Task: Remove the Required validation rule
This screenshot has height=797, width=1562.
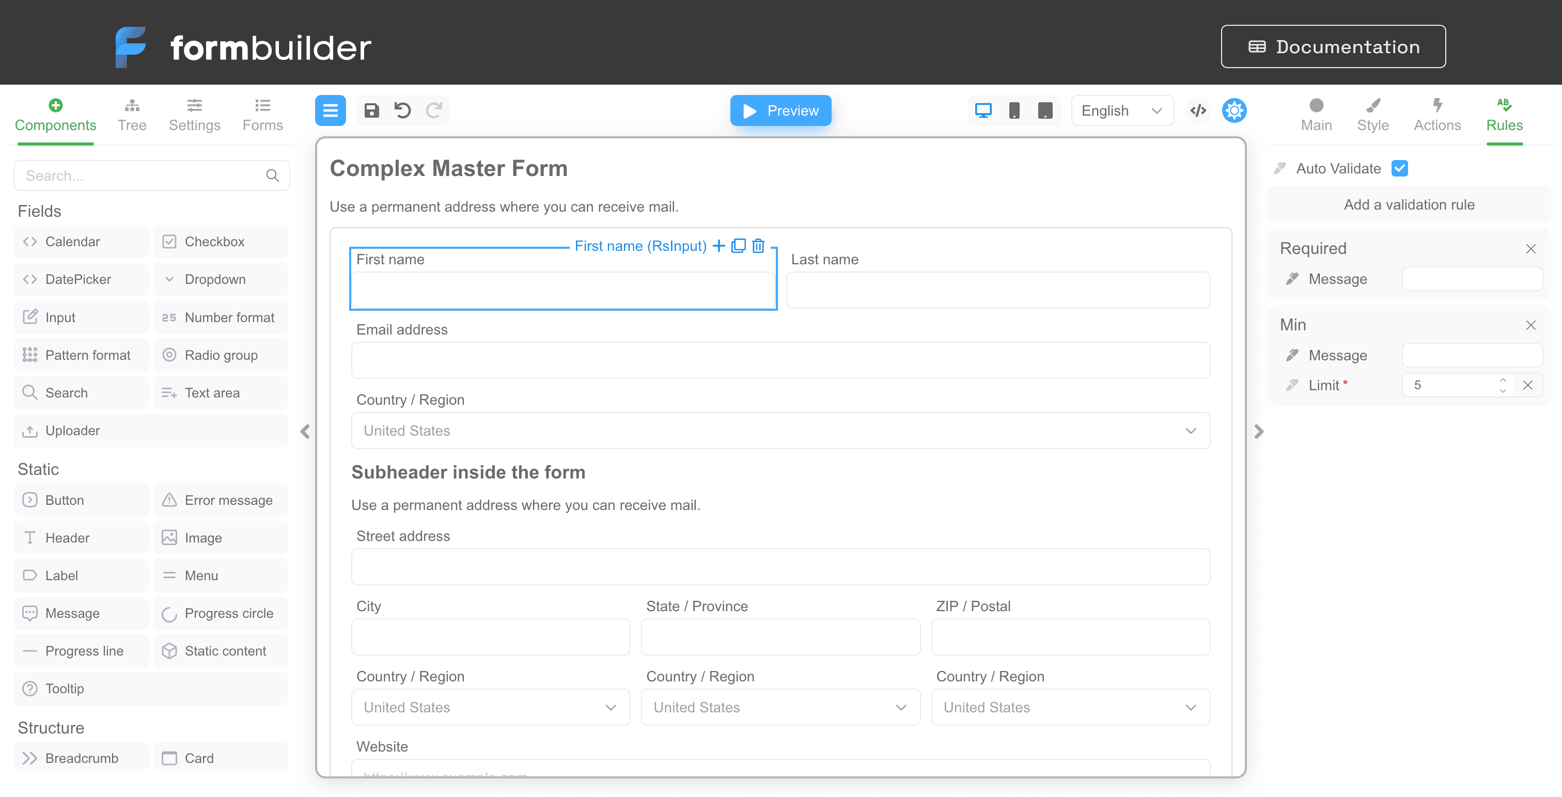Action: [1530, 248]
